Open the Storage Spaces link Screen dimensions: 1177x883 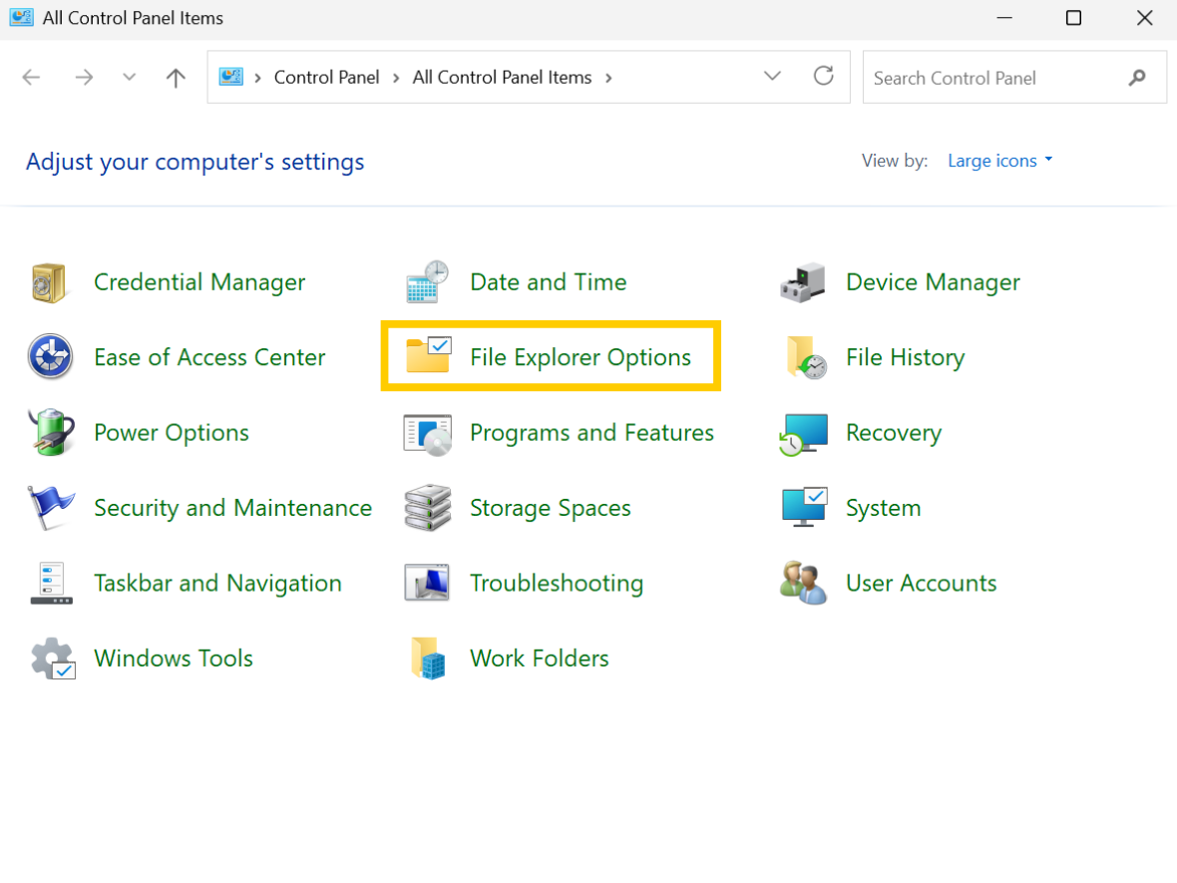(x=551, y=508)
